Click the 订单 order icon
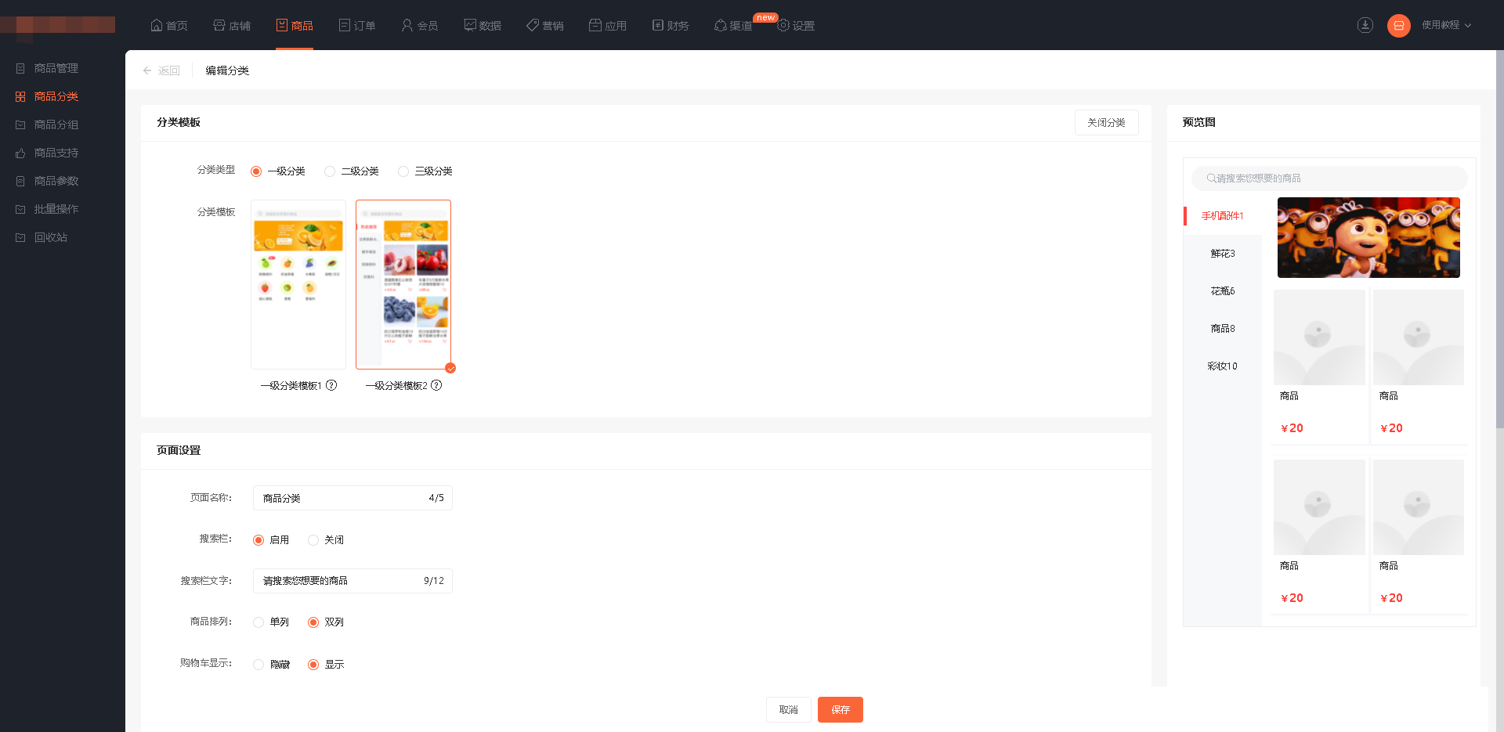 tap(345, 25)
